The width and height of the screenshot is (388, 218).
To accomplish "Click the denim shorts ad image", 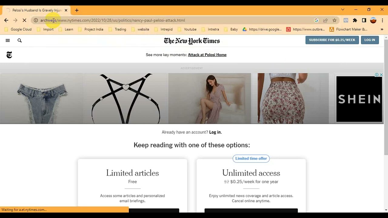I will click(42, 98).
